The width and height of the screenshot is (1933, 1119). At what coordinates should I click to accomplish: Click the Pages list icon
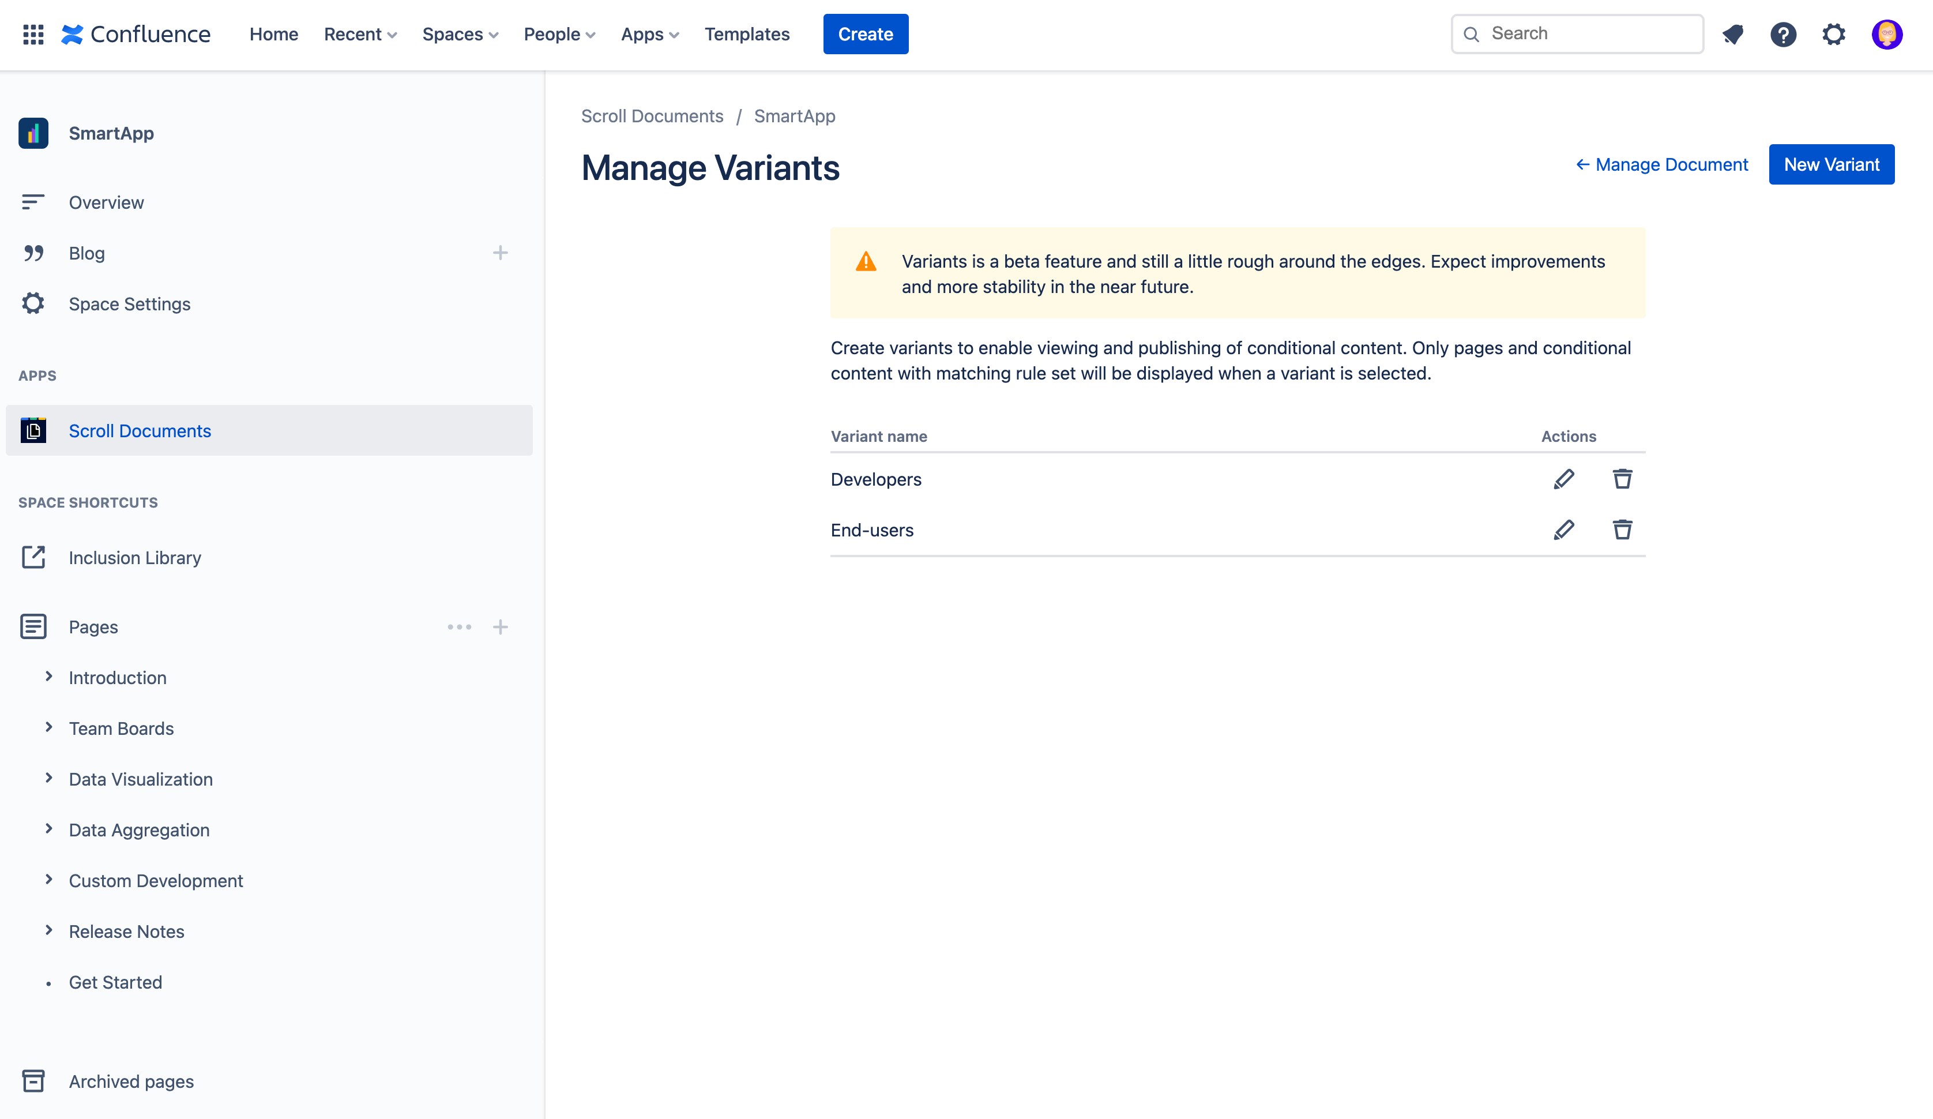[33, 626]
